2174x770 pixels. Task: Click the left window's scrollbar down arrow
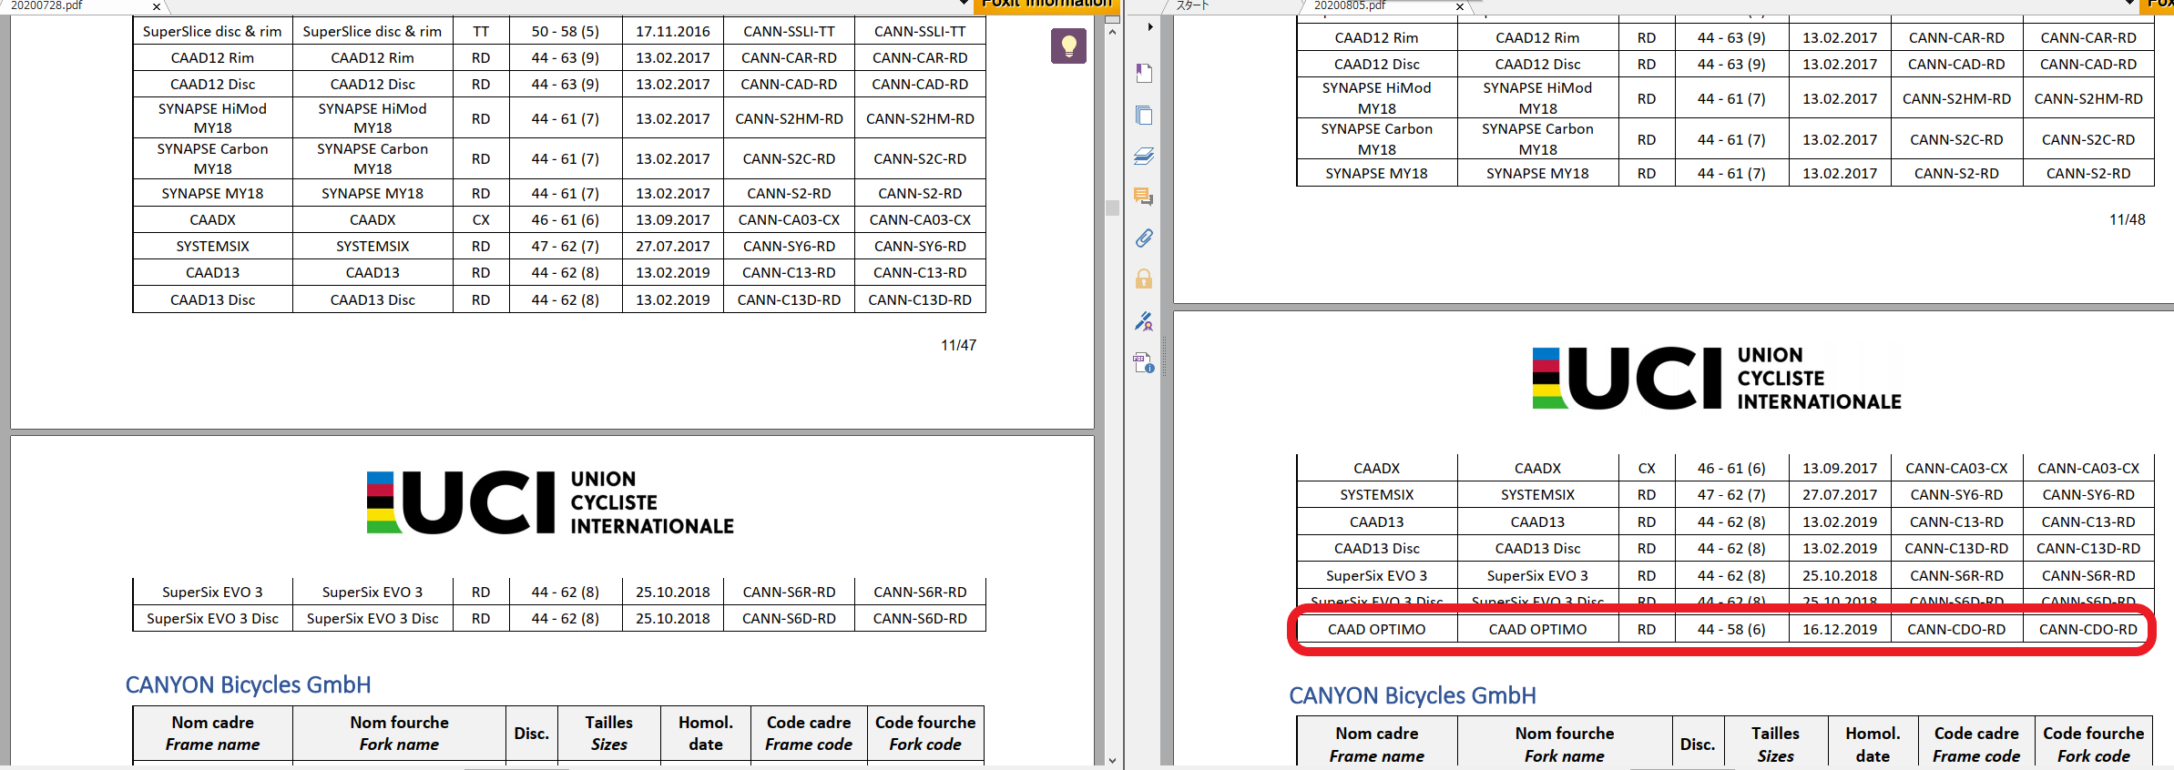(1112, 760)
